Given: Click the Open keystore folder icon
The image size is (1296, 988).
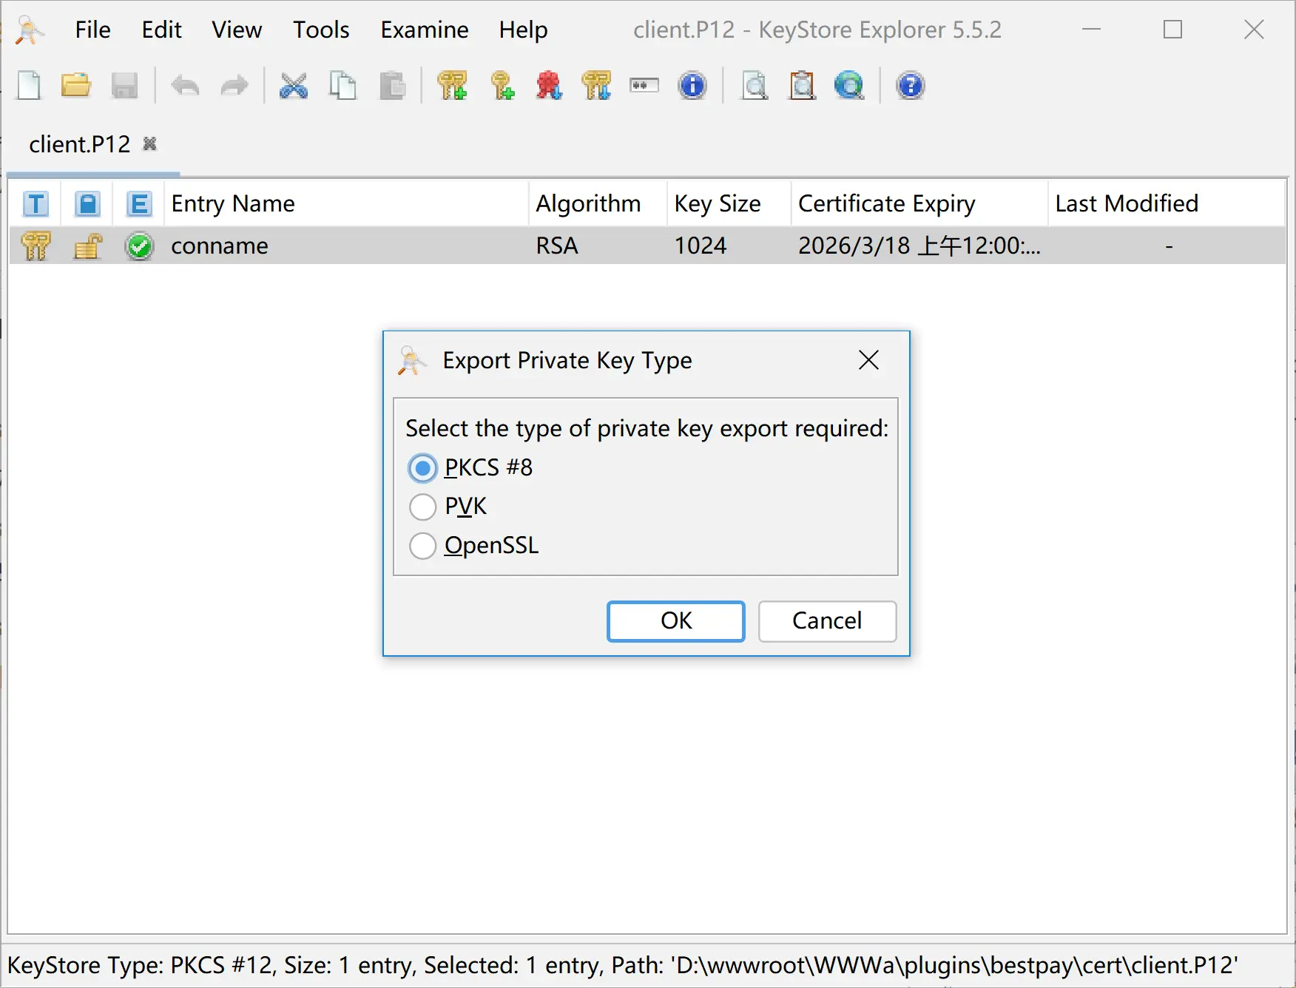Looking at the screenshot, I should tap(75, 86).
